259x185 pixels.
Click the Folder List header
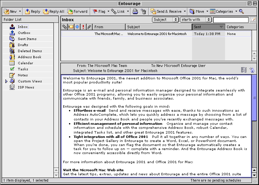tap(30, 20)
